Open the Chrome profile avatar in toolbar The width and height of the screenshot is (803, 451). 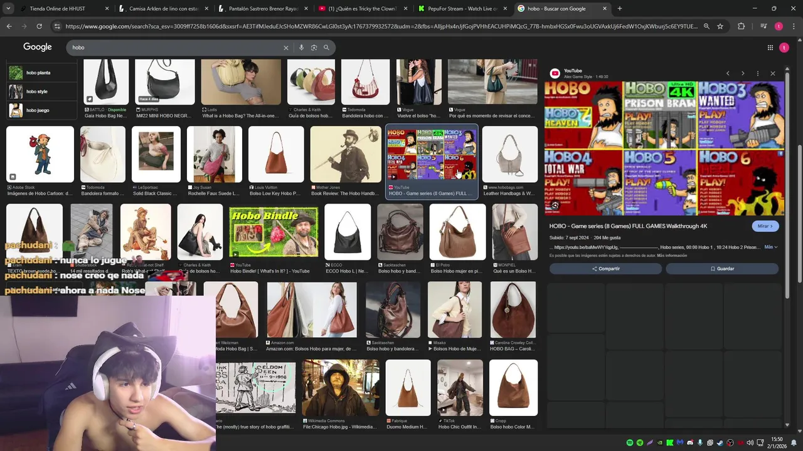tap(779, 26)
